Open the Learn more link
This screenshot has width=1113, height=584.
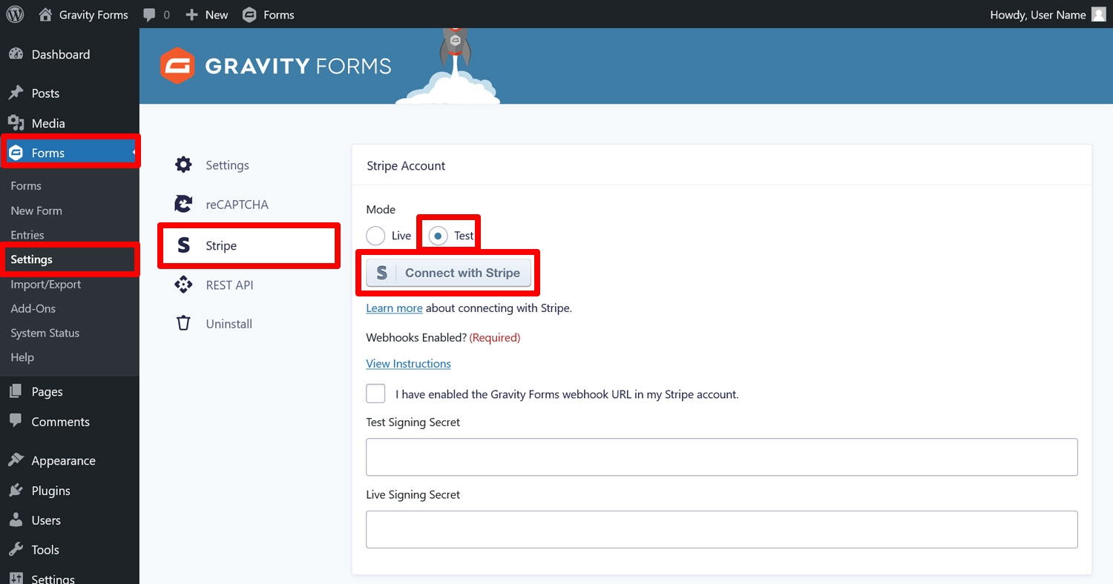coord(394,308)
